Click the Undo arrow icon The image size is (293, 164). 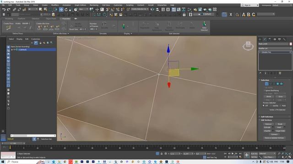click(4, 10)
